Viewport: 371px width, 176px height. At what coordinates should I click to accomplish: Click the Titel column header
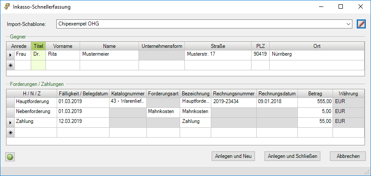39,46
